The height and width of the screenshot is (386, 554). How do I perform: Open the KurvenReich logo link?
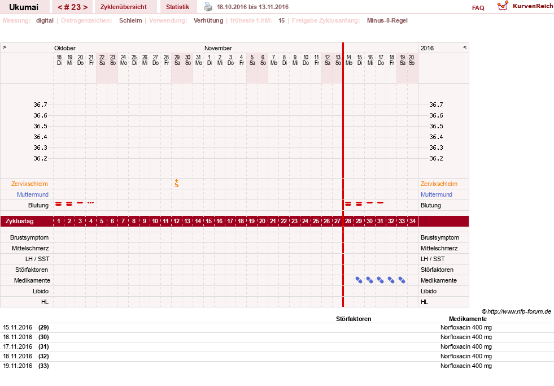tap(525, 6)
